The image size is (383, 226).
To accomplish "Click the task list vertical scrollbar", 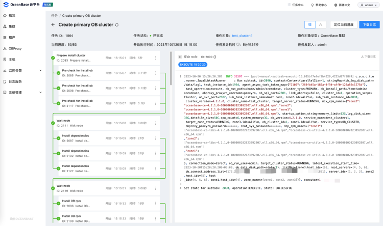I will coord(171,68).
